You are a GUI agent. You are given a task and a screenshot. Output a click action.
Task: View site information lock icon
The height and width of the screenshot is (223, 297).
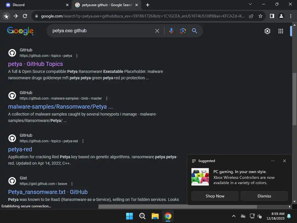pyautogui.click(x=37, y=16)
